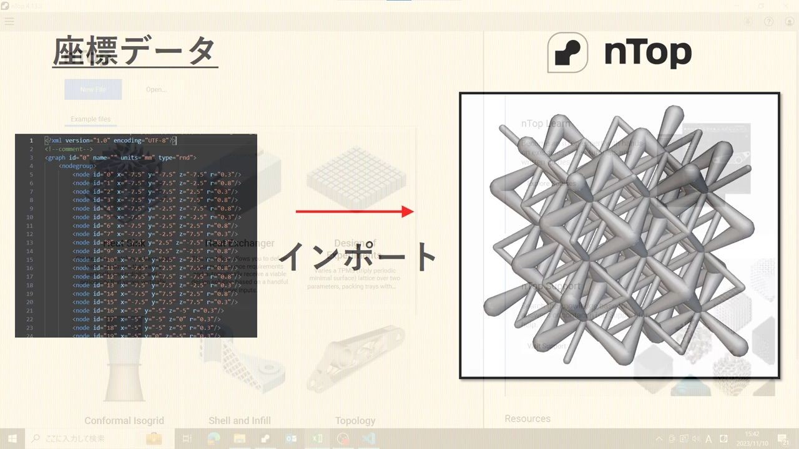Open Task View on the taskbar

point(186,438)
